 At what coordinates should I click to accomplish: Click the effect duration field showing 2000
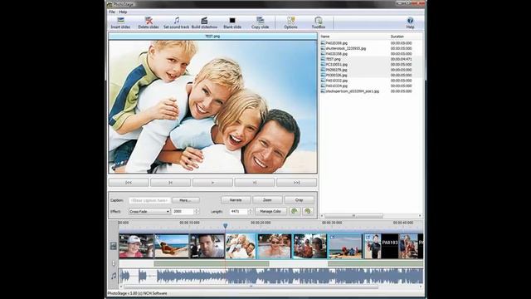pos(183,211)
